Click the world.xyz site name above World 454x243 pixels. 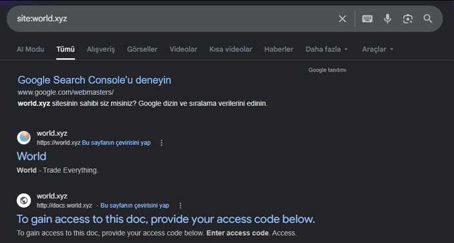pyautogui.click(x=52, y=134)
